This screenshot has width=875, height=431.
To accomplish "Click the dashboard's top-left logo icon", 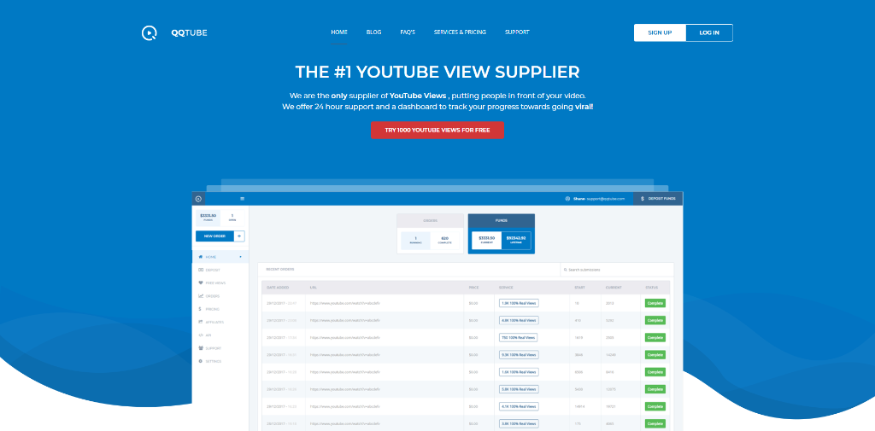I will tap(198, 199).
